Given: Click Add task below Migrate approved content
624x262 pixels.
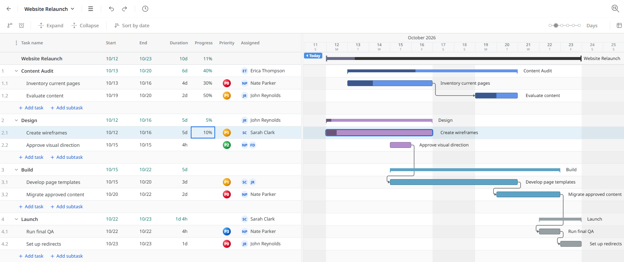Looking at the screenshot, I should point(31,207).
